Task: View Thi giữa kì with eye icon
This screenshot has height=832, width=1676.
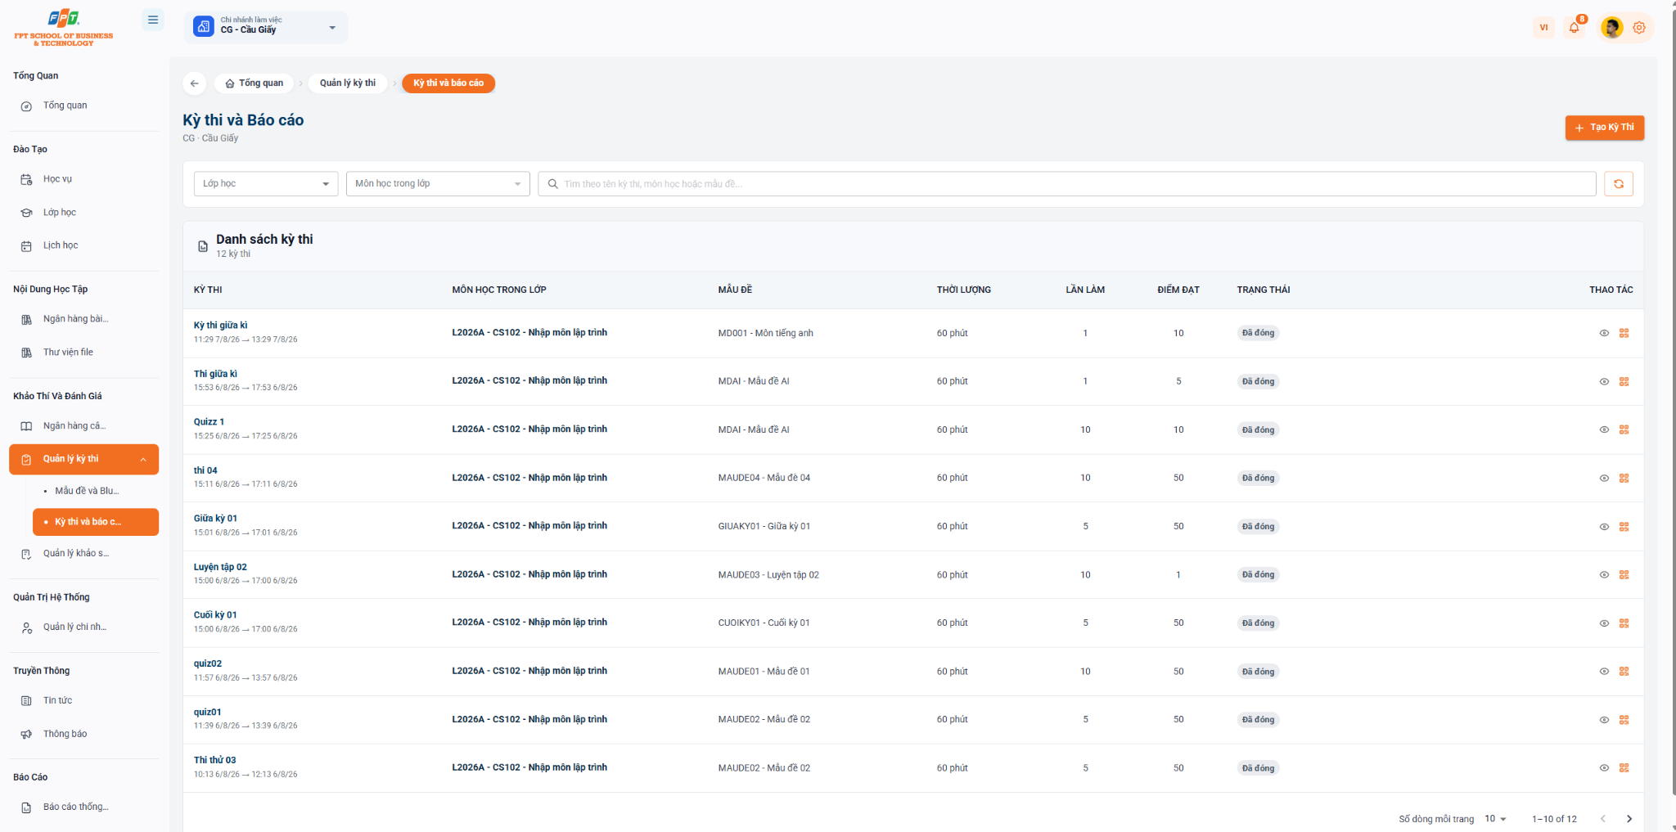Action: pyautogui.click(x=1604, y=381)
